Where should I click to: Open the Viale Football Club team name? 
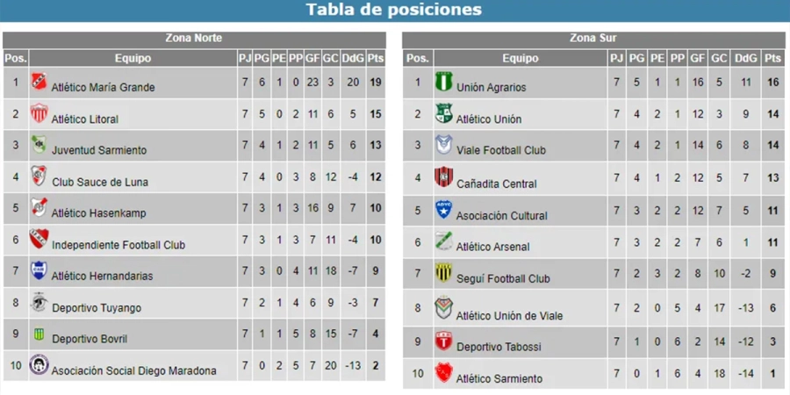pos(501,150)
